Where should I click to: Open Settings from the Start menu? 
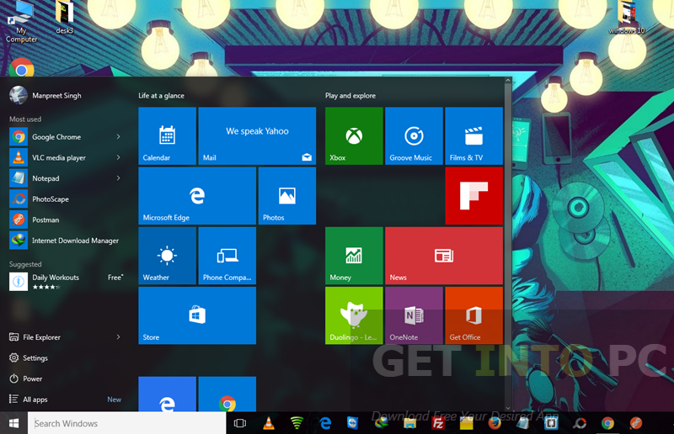(x=35, y=358)
